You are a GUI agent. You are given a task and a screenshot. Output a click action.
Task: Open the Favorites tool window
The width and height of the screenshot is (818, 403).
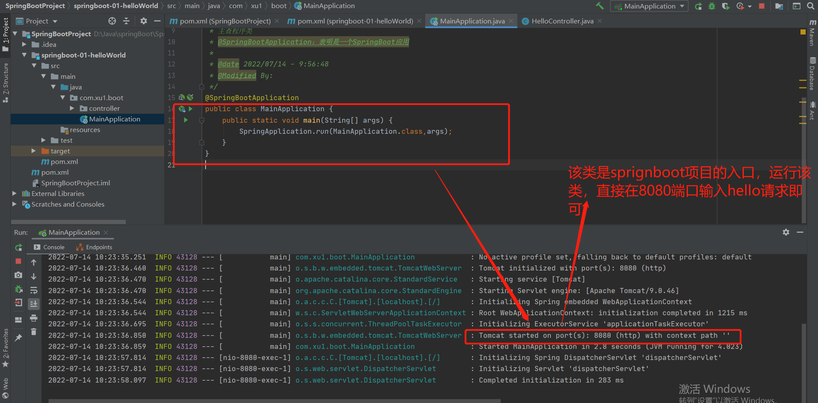(x=6, y=347)
